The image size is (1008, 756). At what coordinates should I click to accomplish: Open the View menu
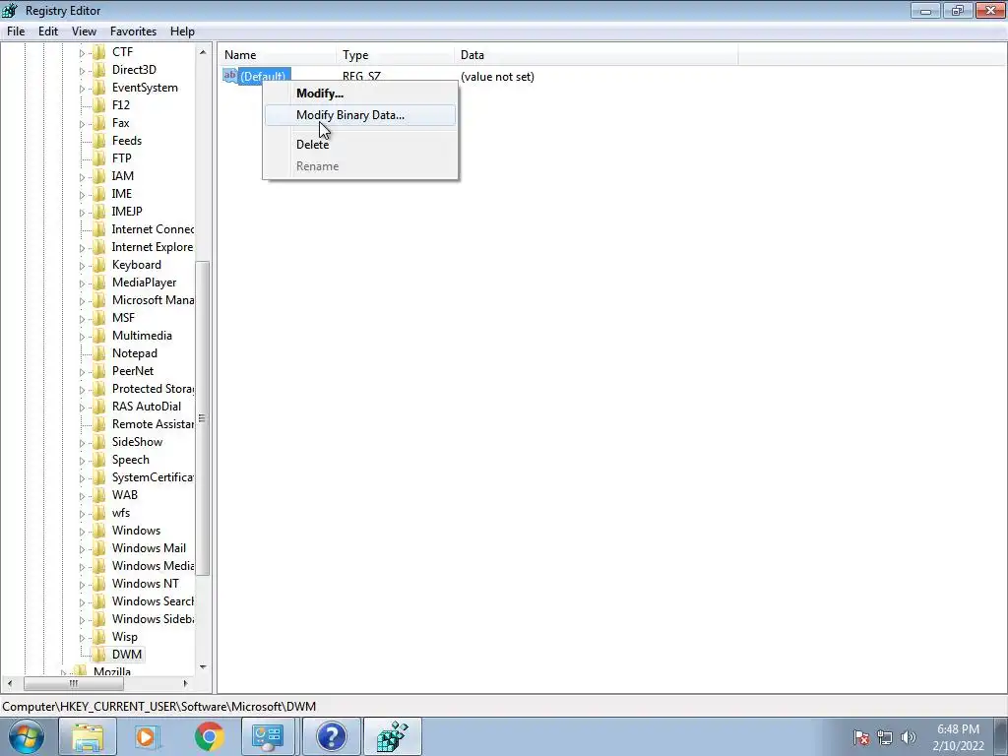(85, 31)
